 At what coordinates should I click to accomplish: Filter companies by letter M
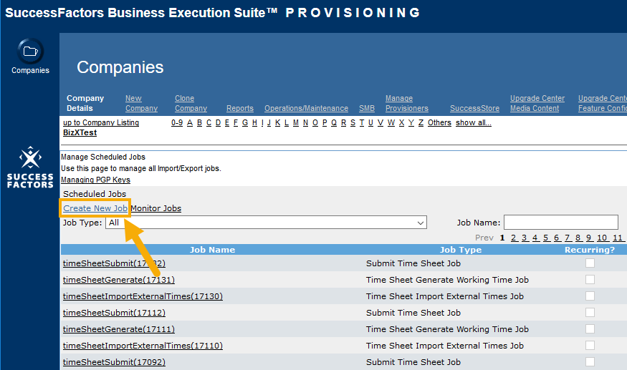click(x=296, y=122)
